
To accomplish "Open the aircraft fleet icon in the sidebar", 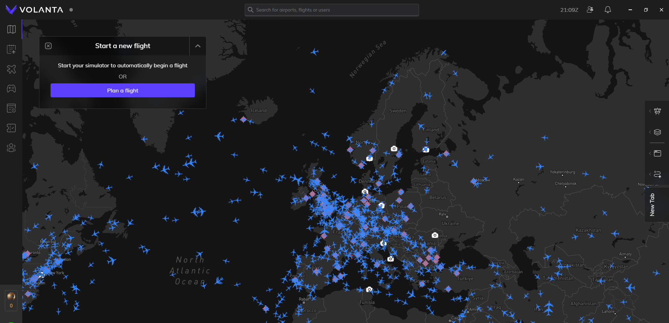I will (12, 69).
